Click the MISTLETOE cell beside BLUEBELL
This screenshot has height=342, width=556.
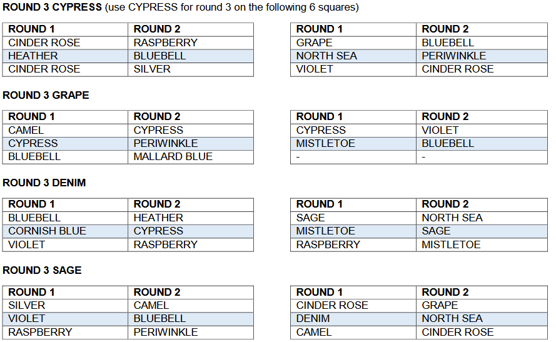[x=325, y=143]
